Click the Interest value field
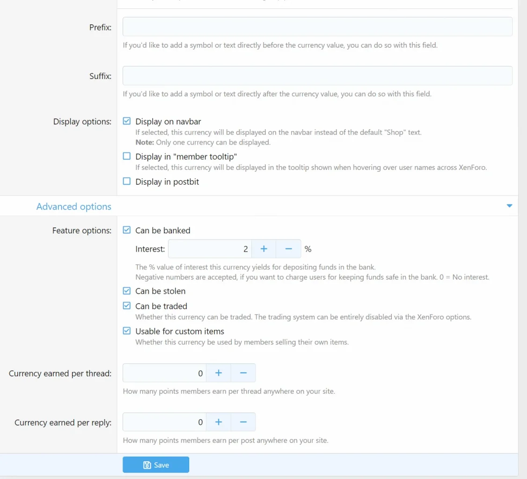The width and height of the screenshot is (527, 479). pos(210,249)
